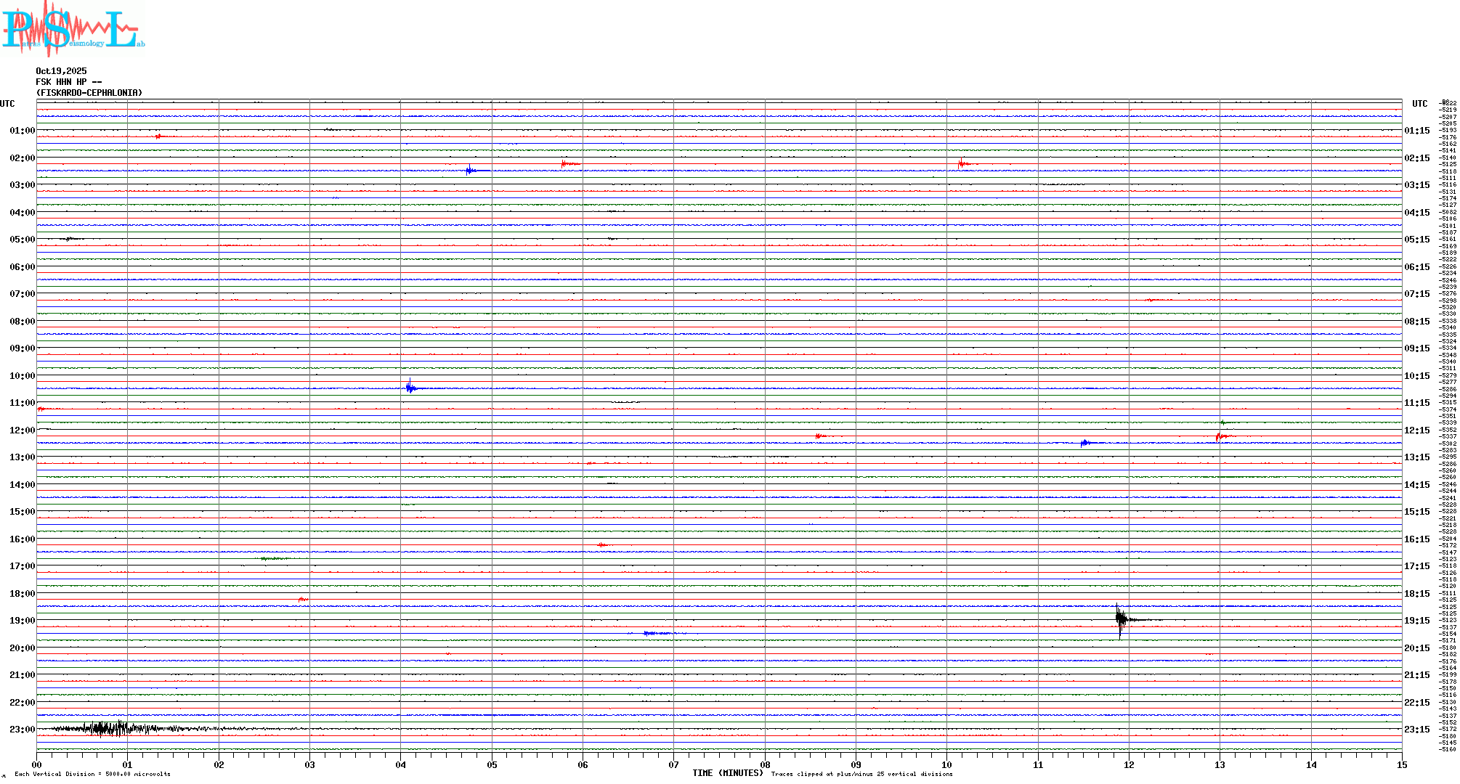Click minute marker 00 on bottom axis
The width and height of the screenshot is (1460, 784).
pyautogui.click(x=37, y=764)
